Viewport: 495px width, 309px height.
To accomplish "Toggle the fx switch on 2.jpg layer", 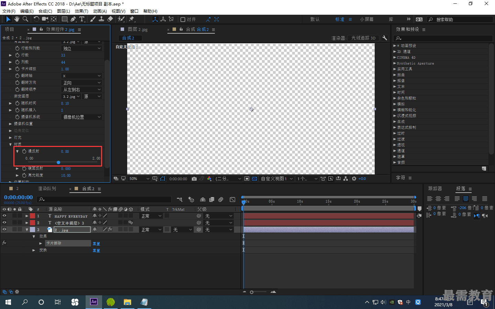I will (x=110, y=229).
